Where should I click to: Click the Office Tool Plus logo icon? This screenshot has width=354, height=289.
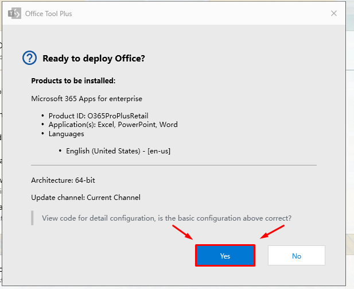tap(14, 13)
